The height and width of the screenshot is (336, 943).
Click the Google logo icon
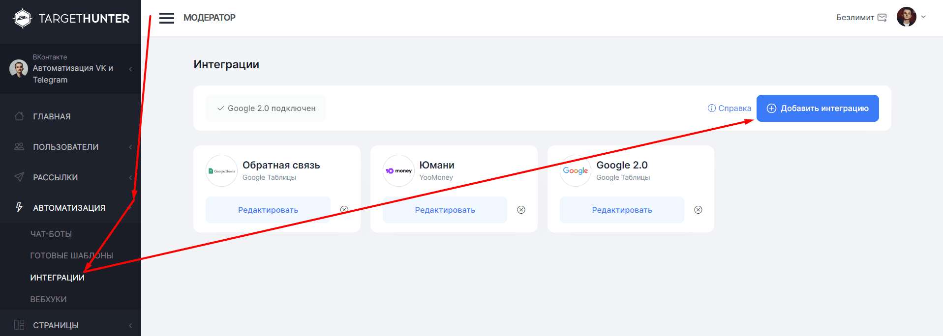[x=575, y=171]
